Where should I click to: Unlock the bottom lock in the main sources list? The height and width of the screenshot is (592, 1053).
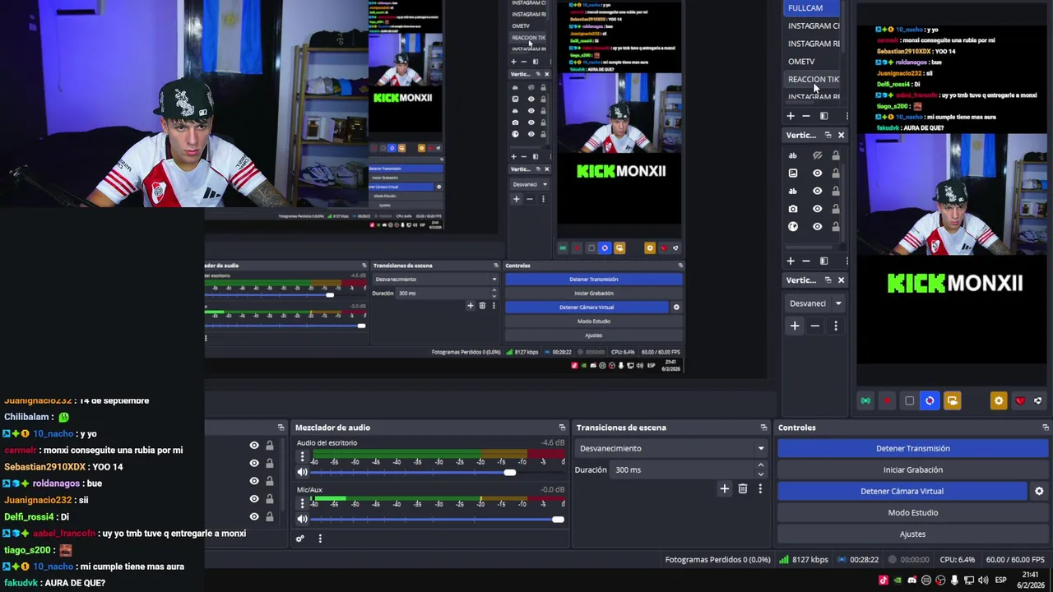click(x=269, y=516)
